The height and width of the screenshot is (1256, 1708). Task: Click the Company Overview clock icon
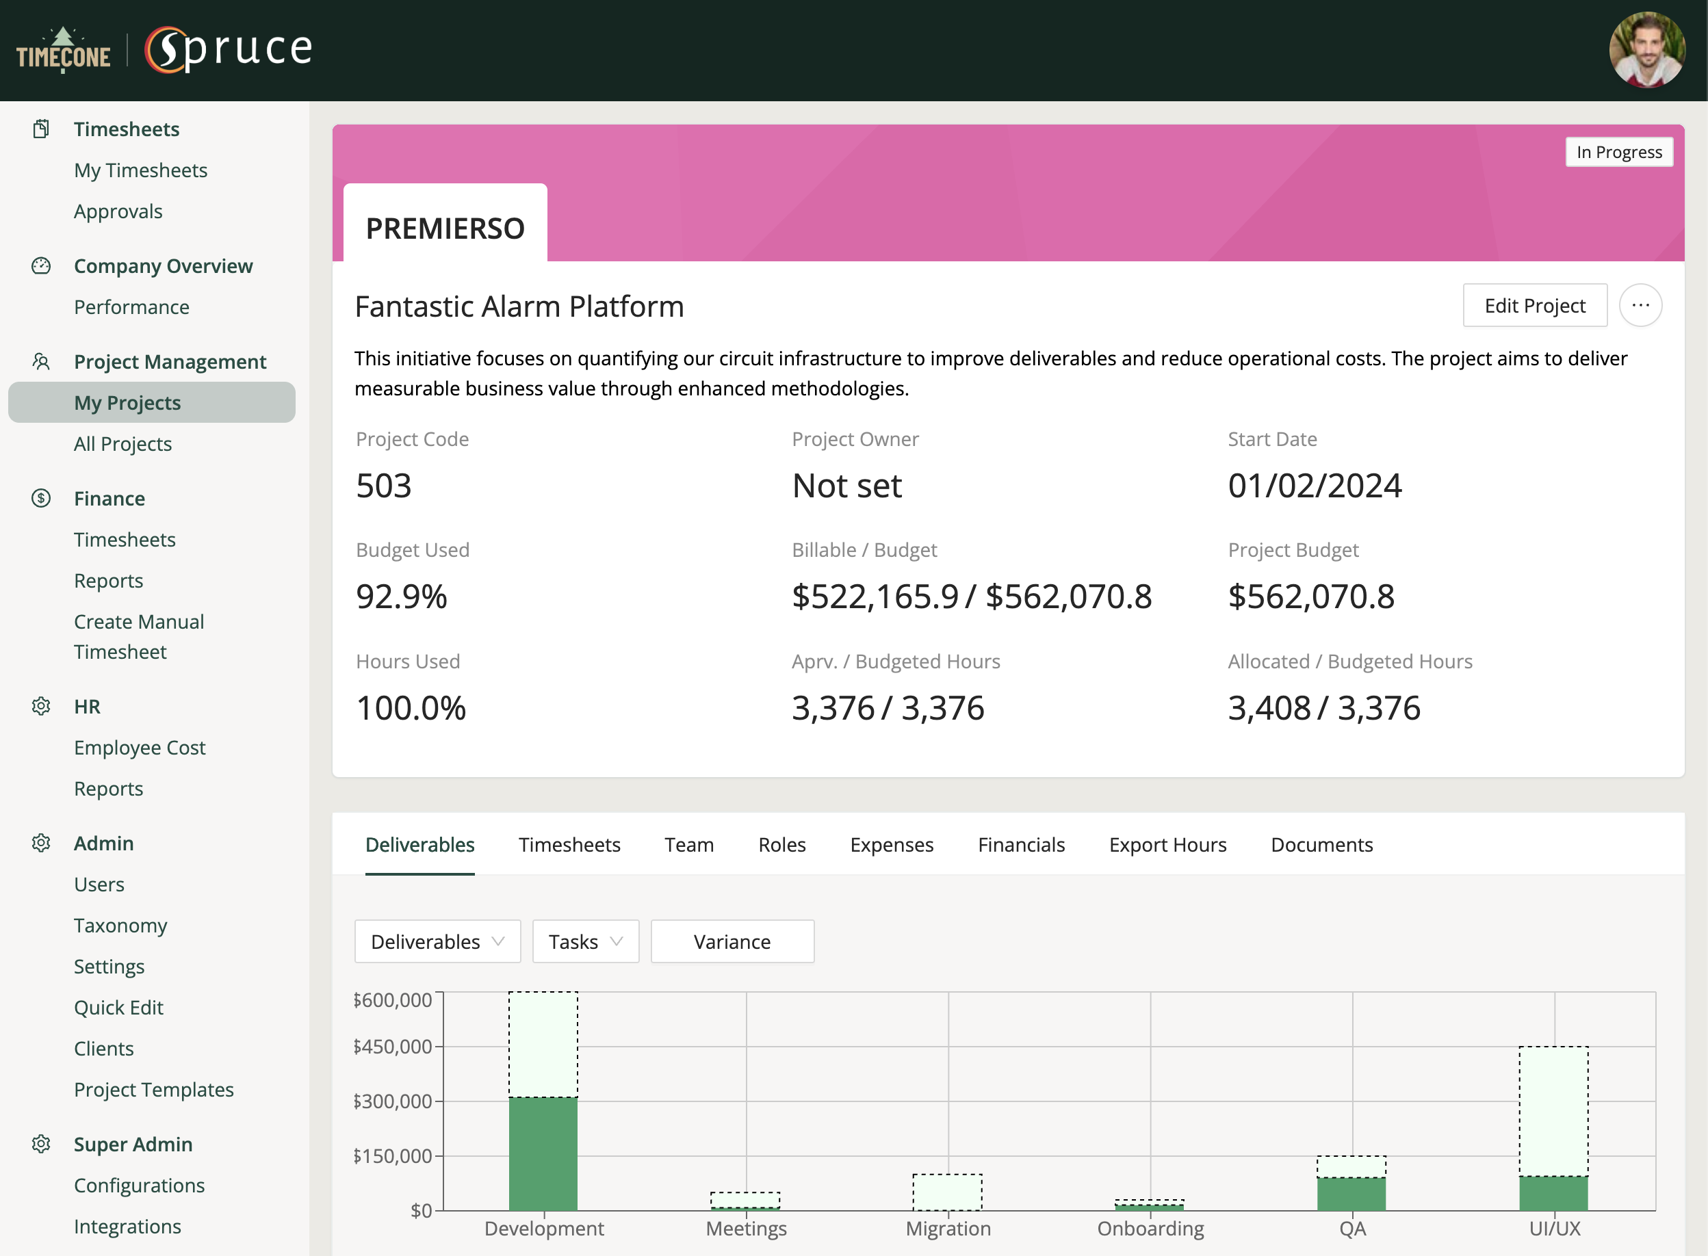click(x=40, y=265)
